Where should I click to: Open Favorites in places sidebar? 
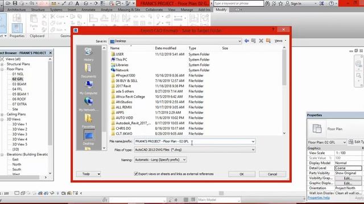[x=89, y=121]
